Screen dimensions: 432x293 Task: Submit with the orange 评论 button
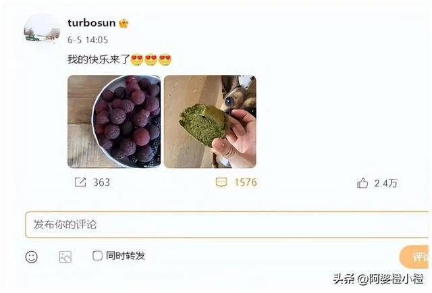[415, 257]
